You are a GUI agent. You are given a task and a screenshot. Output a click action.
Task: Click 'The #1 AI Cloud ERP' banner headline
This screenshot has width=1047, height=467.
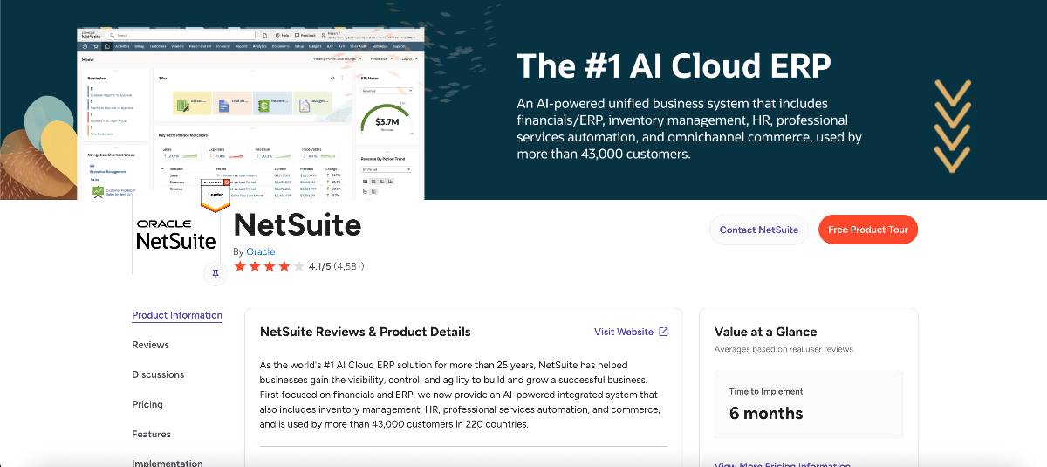[x=674, y=65]
